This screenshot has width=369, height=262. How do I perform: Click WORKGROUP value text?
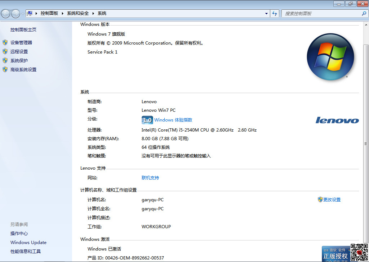tap(156, 226)
